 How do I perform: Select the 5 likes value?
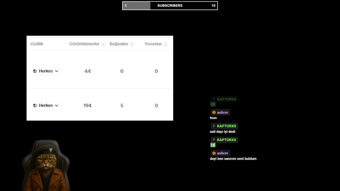click(122, 106)
